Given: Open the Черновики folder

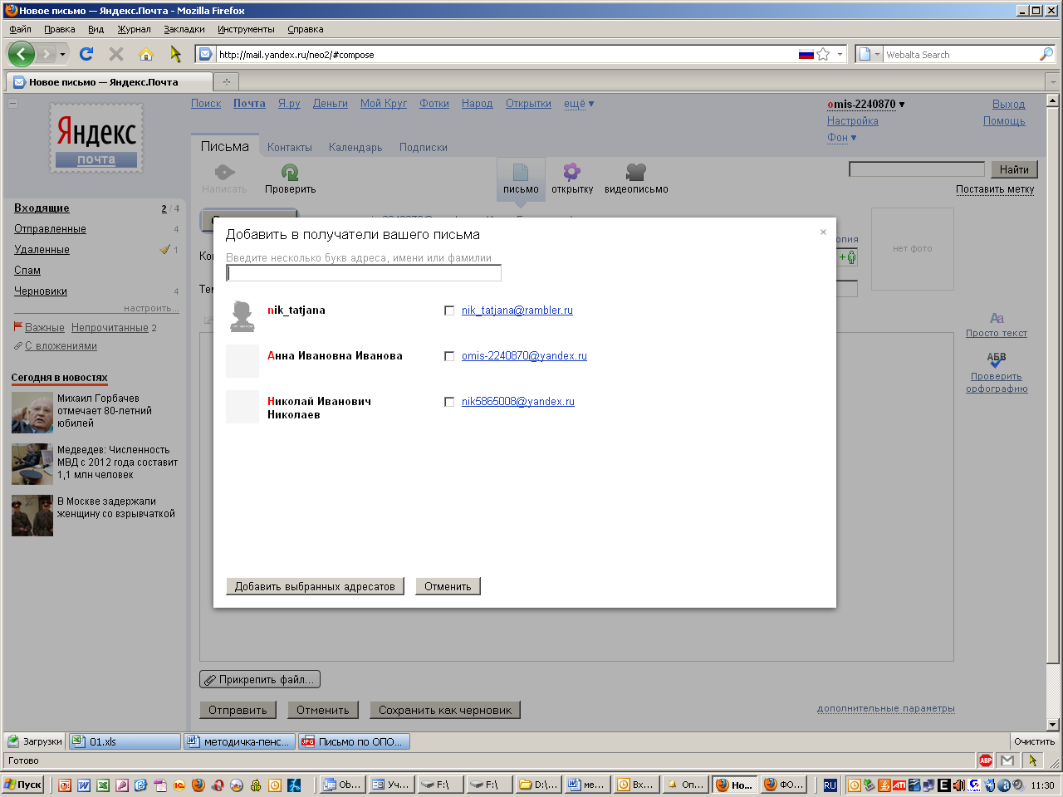Looking at the screenshot, I should 41,291.
